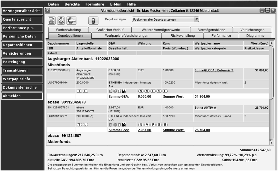Click the scrollbar down arrow in depot table
Image resolution: width=278 pixels, height=171 pixels.
pyautogui.click(x=272, y=143)
